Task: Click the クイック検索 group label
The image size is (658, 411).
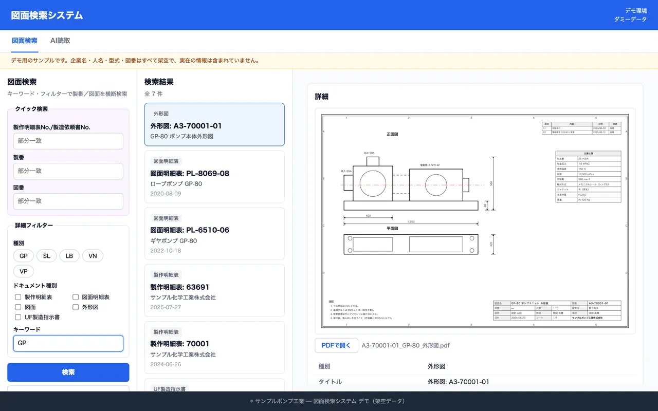Action: point(31,109)
